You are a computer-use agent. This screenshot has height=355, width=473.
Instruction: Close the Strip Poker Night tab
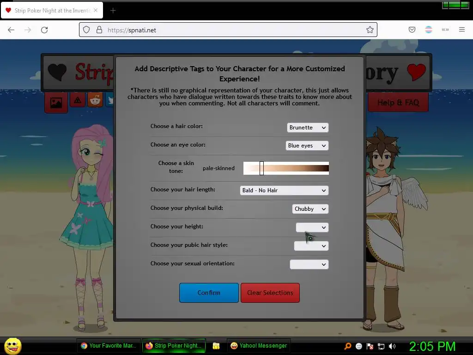click(96, 10)
